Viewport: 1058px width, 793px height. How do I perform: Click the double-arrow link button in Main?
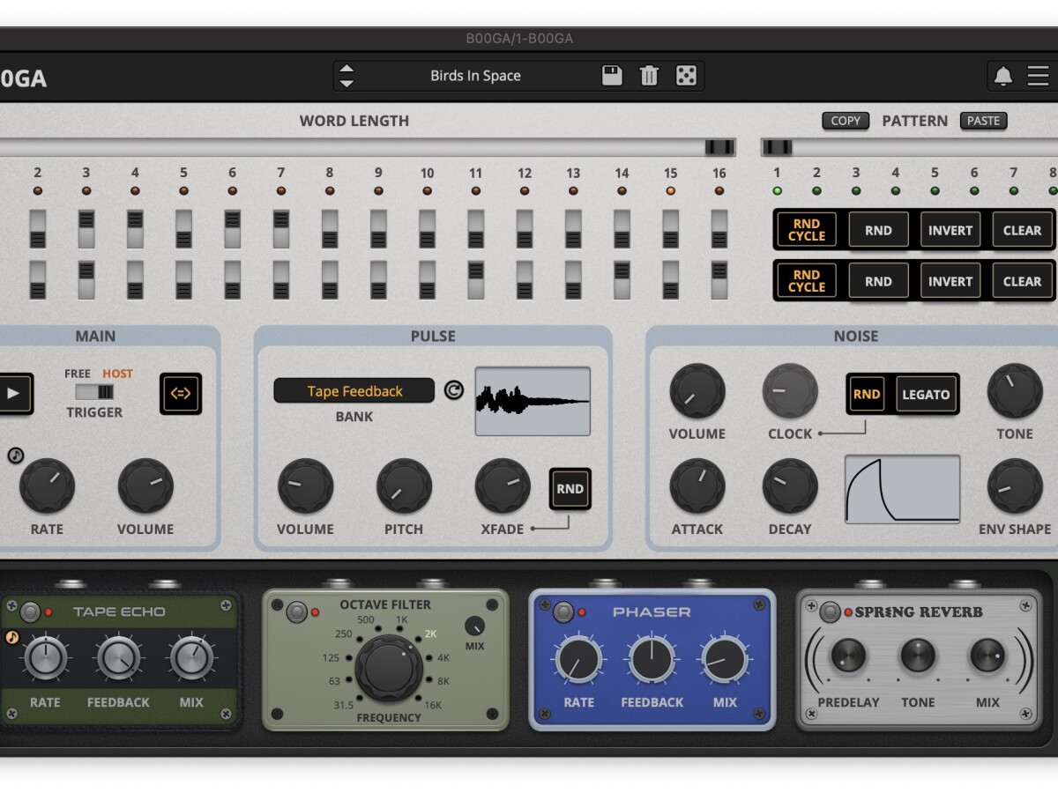[x=181, y=394]
